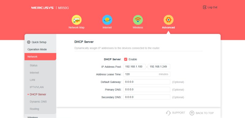Image resolution: width=245 pixels, height=118 pixels.
Task: Click the Secondary DNS label
Action: [x=111, y=97]
